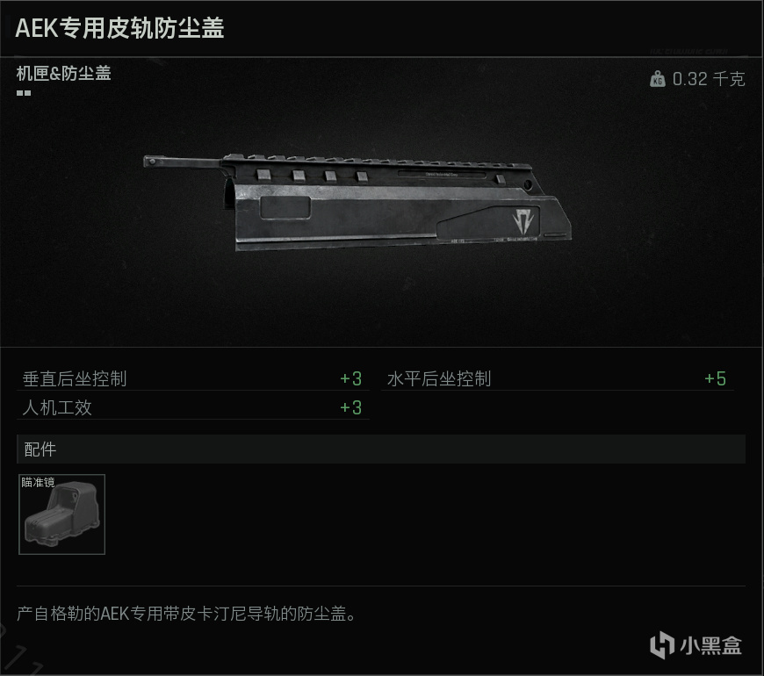Click the +5 horizontal recoil value
The height and width of the screenshot is (676, 764).
716,379
